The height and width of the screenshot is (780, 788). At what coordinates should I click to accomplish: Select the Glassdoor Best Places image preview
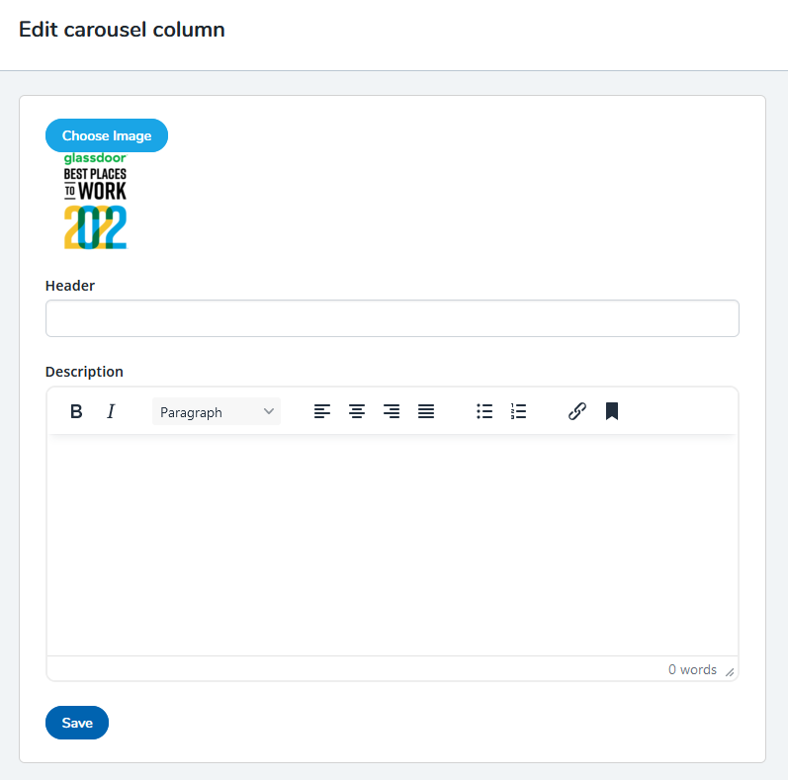pyautogui.click(x=95, y=202)
